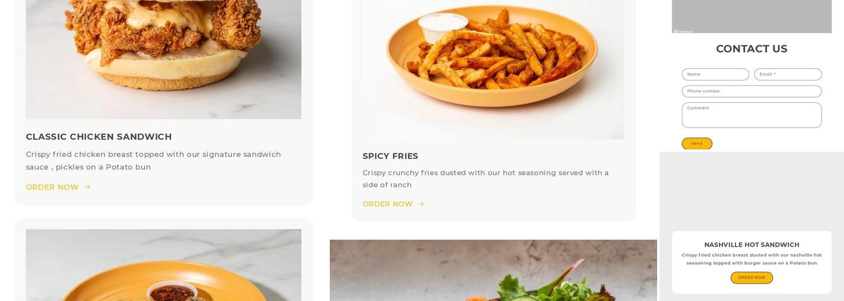844x301 pixels.
Task: Click the Classic Chicken Sandwich title
Action: pos(99,137)
